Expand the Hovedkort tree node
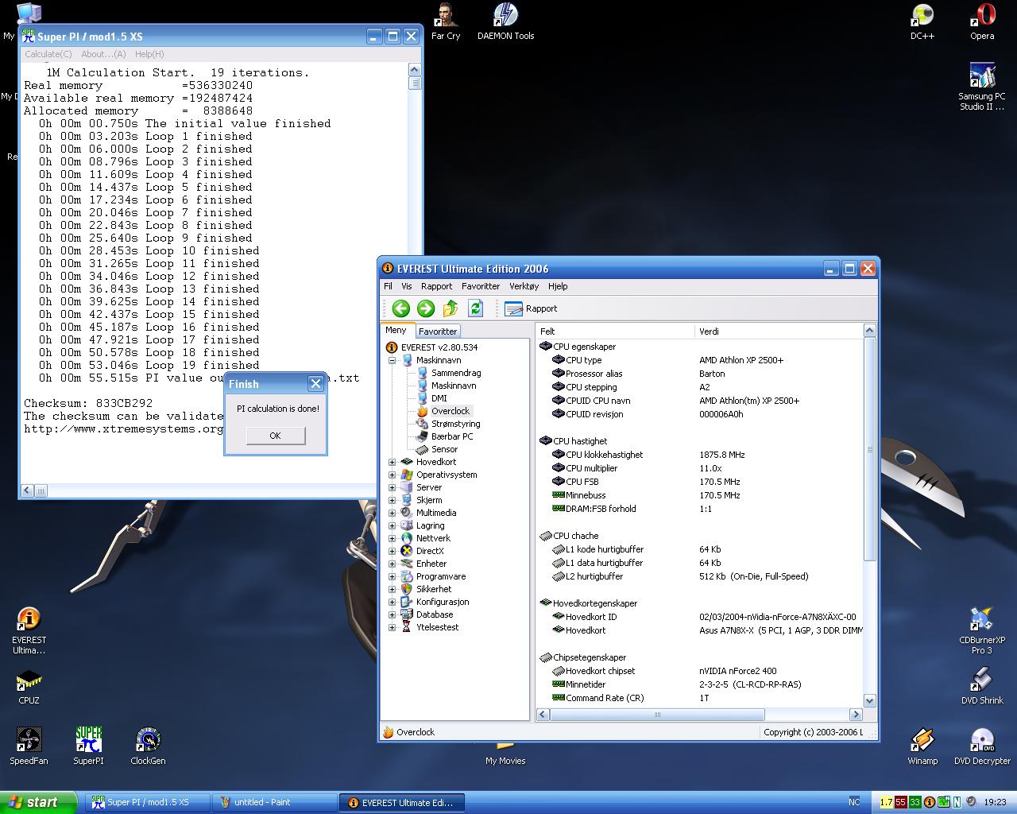This screenshot has width=1017, height=814. 392,462
